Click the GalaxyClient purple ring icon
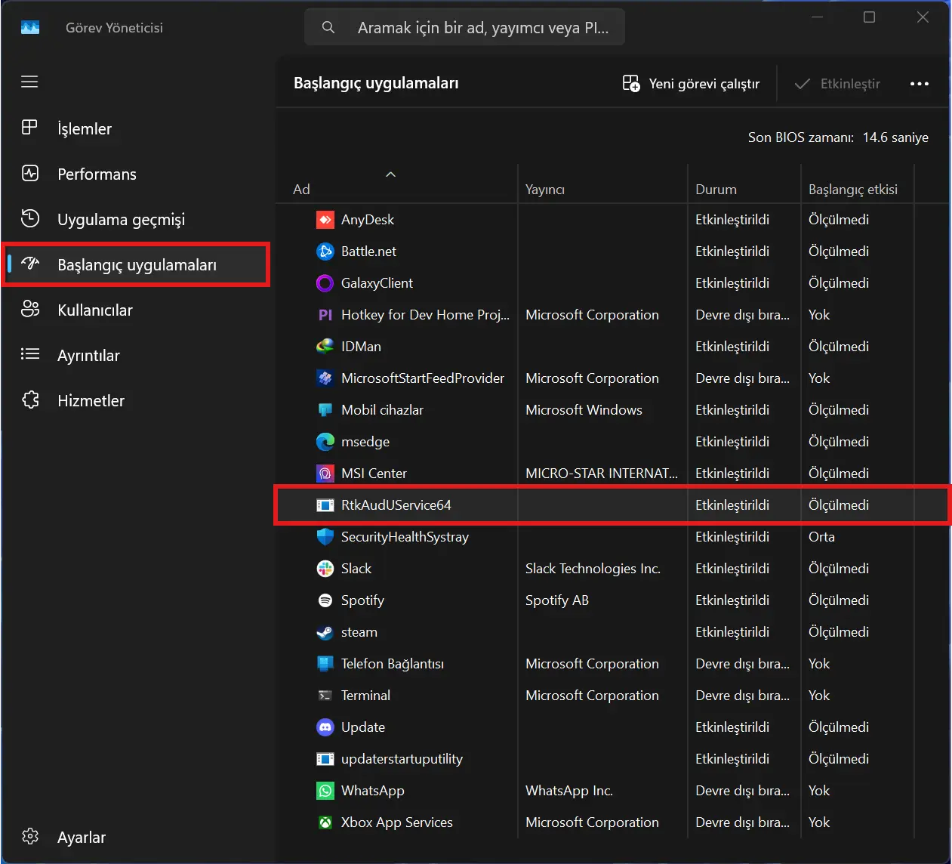Viewport: 952px width, 864px height. coord(325,283)
